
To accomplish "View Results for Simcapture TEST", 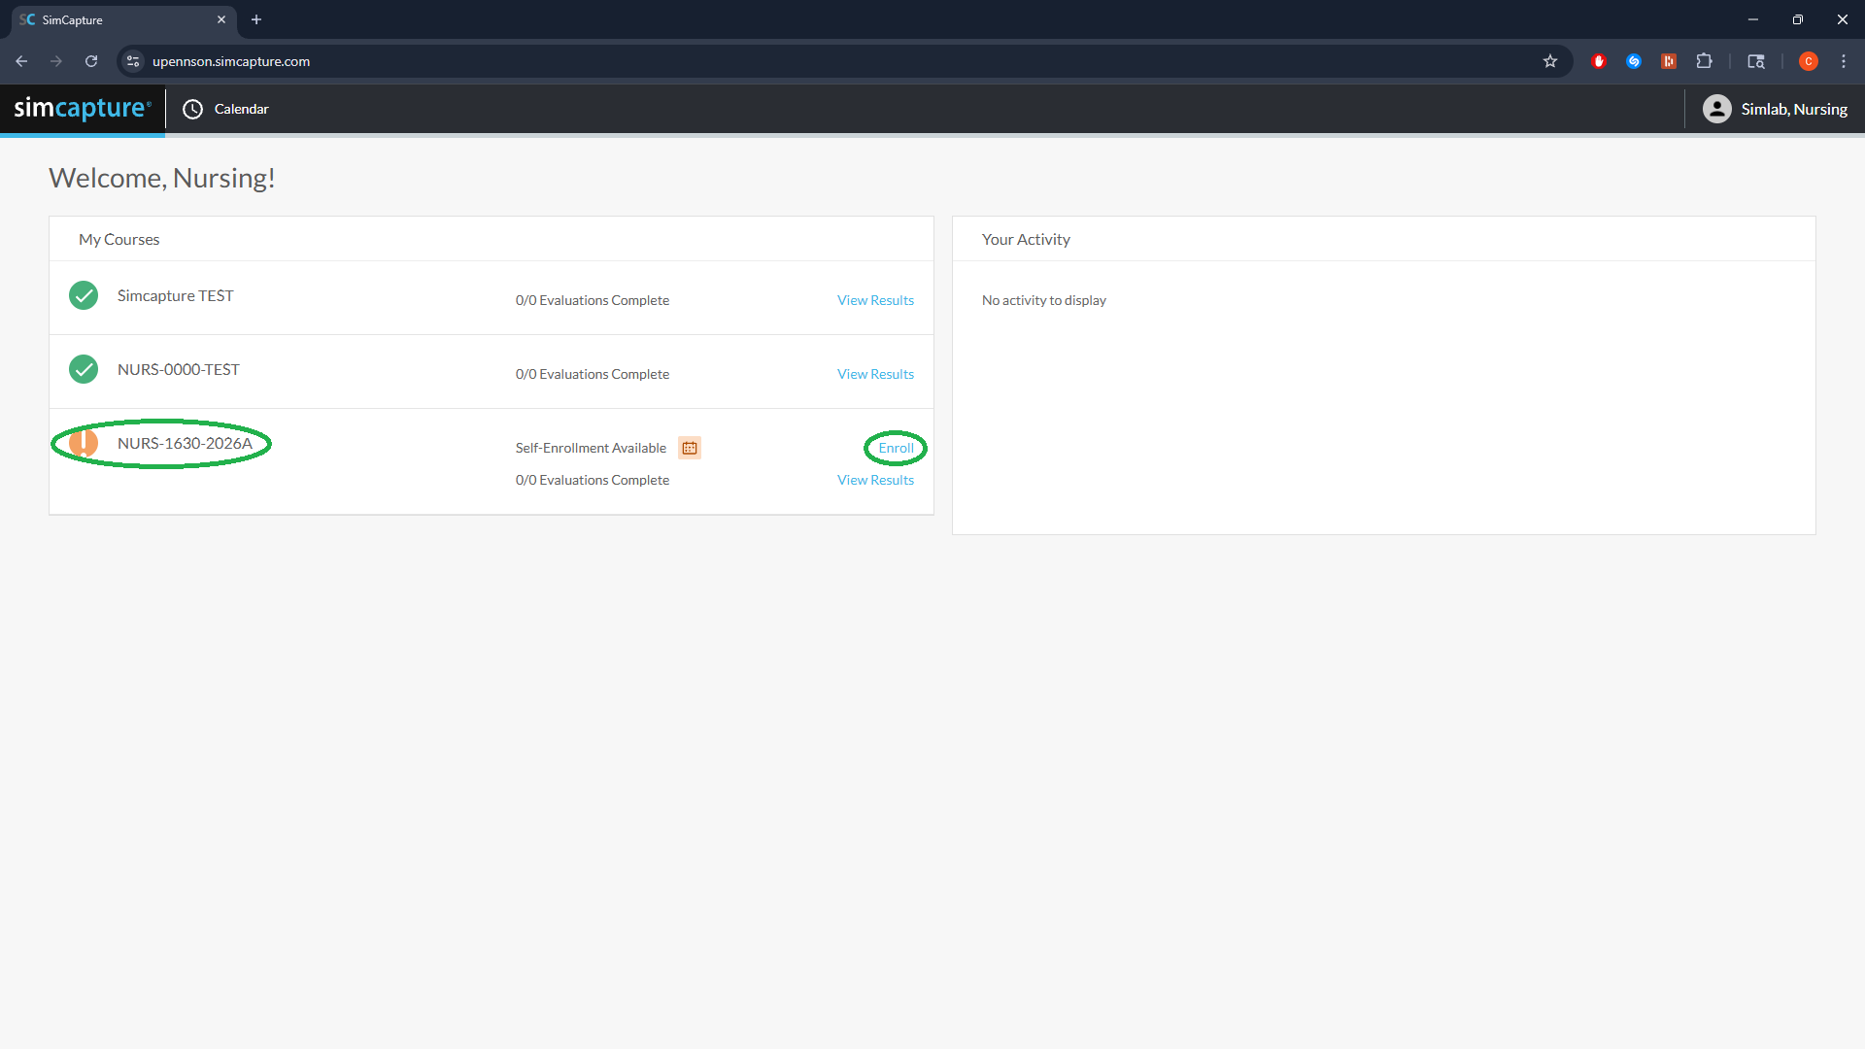I will point(875,300).
